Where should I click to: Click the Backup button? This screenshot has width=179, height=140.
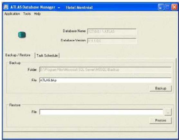[161, 88]
